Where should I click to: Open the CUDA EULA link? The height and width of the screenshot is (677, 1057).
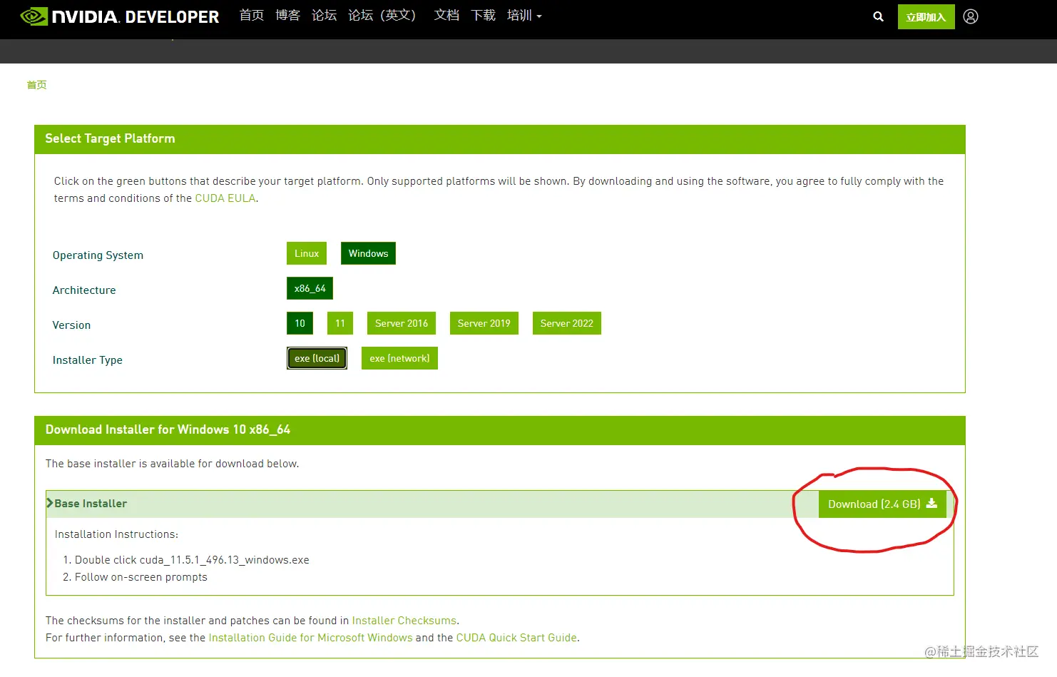[225, 198]
